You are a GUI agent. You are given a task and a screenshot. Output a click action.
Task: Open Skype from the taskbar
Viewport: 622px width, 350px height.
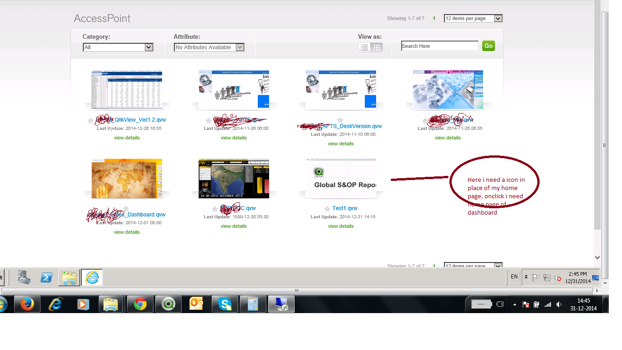point(225,304)
